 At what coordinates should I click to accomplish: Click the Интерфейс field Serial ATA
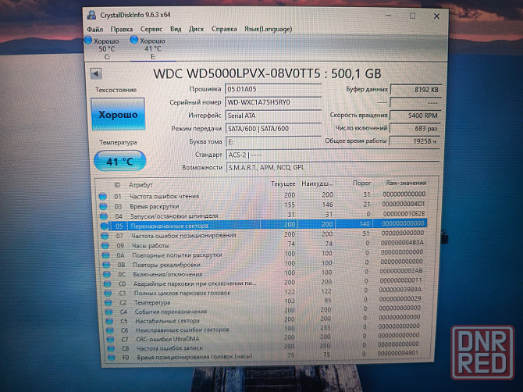pyautogui.click(x=273, y=116)
